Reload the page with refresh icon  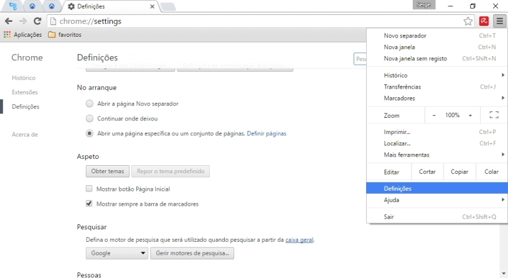[37, 21]
